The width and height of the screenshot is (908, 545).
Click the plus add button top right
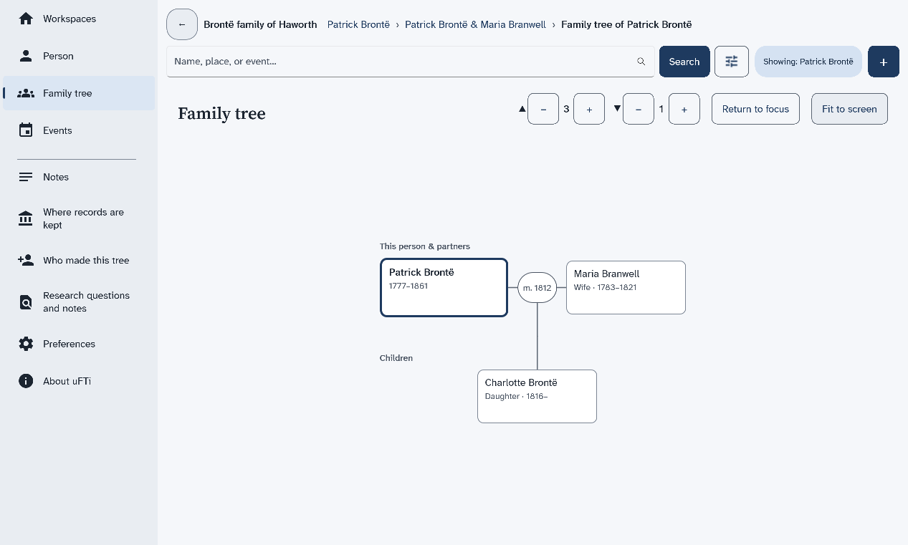pyautogui.click(x=884, y=62)
